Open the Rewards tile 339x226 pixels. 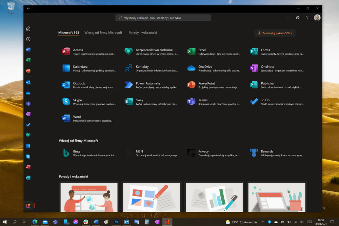(277, 153)
